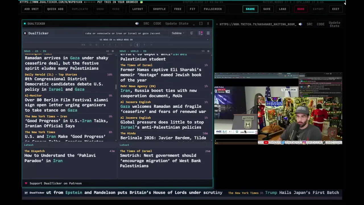The image size is (364, 205).
Task: Click the EXIT button
Action: 336,9
